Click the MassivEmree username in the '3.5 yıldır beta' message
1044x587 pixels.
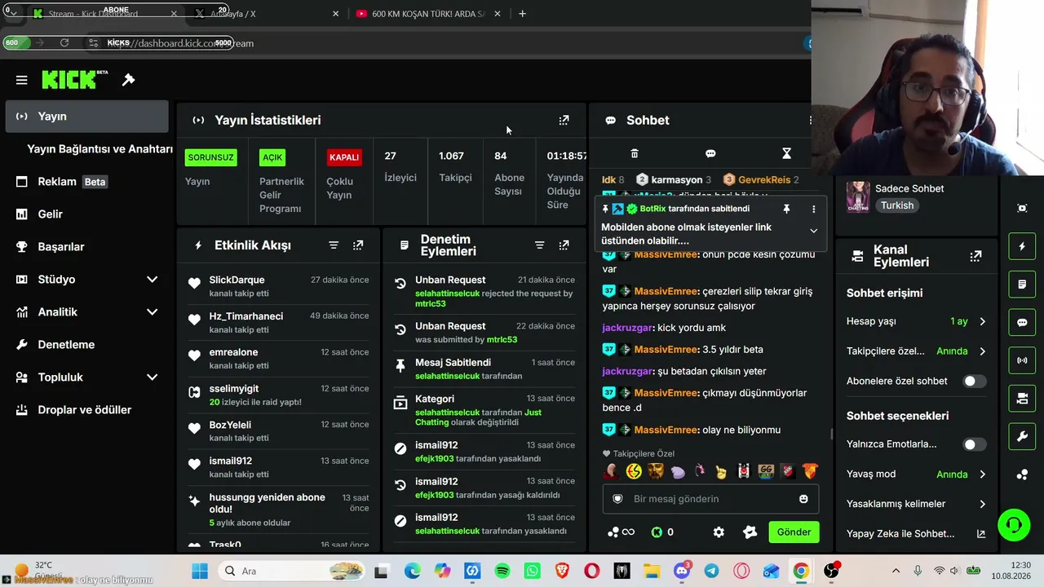[666, 350]
